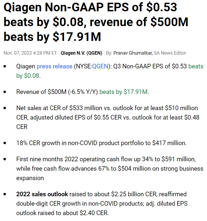Click the "Net sales at CER" paragraph
Screen dimensions: 207x221
pos(107,117)
